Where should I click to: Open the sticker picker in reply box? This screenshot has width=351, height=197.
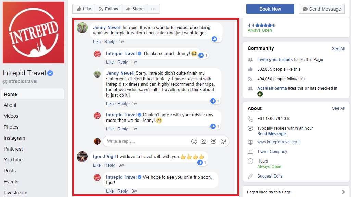[x=223, y=141]
